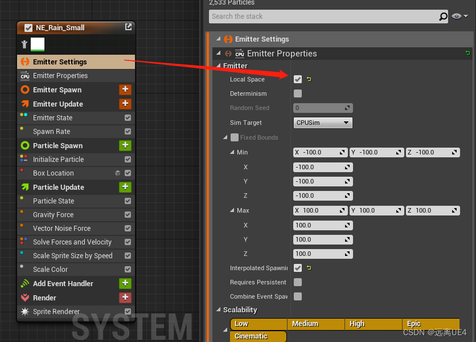
Task: Enable the Determinism checkbox
Action: click(297, 93)
